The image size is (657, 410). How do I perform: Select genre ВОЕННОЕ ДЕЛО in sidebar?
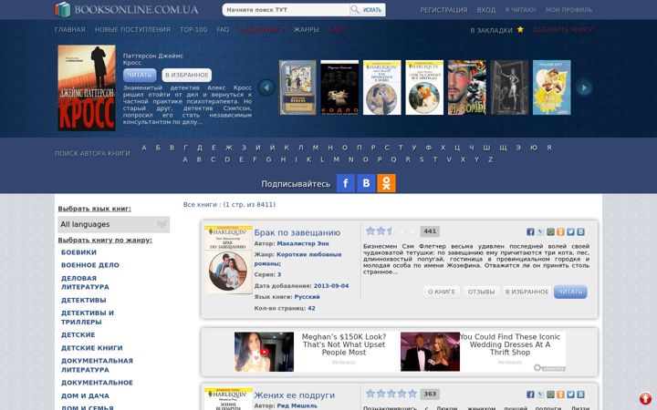(90, 265)
